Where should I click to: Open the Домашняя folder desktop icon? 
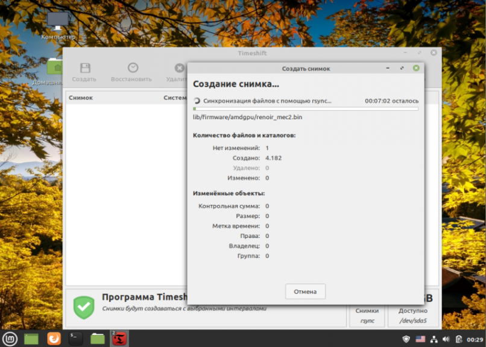55,66
